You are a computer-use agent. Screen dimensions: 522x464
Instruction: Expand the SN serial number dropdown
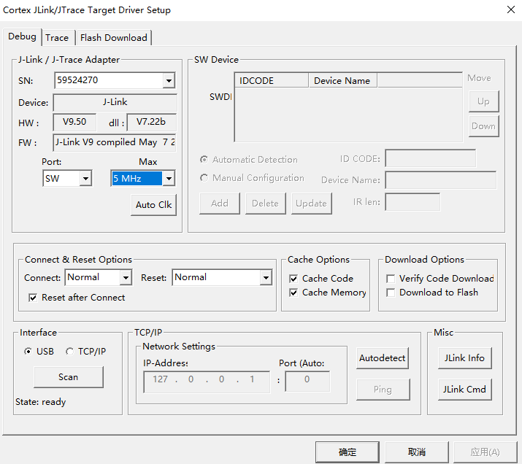pyautogui.click(x=169, y=80)
